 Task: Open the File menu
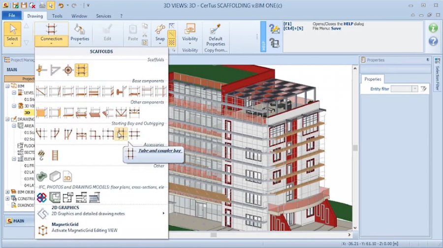[12, 16]
